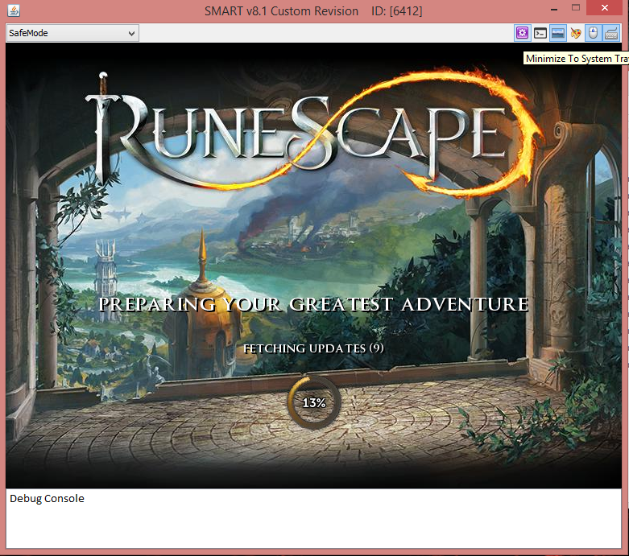Image resolution: width=629 pixels, height=556 pixels.
Task: Click the 13% loading progress circle
Action: coord(314,402)
